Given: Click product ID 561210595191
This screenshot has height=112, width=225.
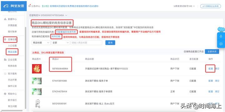Looking at the screenshot, I should tap(59, 104).
